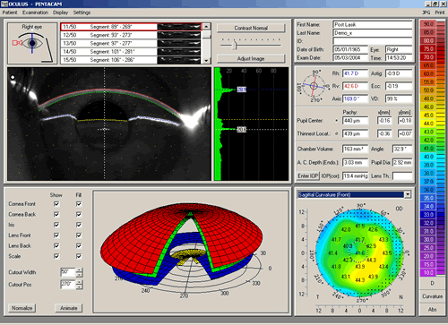Toggle Lens Front Show checkbox
Image resolution: width=448 pixels, height=325 pixels.
pyautogui.click(x=56, y=235)
